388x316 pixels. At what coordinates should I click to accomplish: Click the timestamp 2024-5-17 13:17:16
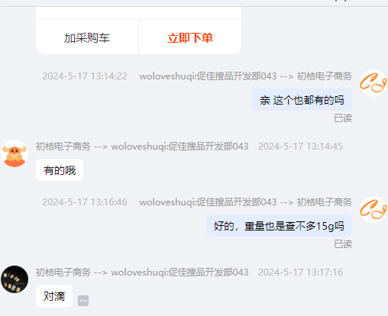point(300,272)
